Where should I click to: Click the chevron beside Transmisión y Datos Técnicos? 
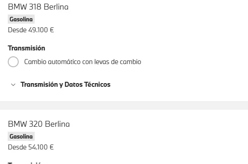click(x=13, y=85)
